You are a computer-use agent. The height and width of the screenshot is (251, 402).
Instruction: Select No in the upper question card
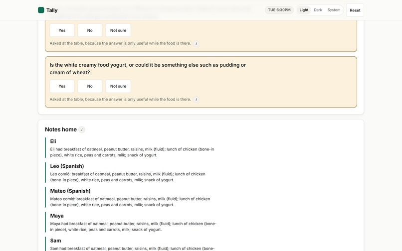tap(90, 30)
